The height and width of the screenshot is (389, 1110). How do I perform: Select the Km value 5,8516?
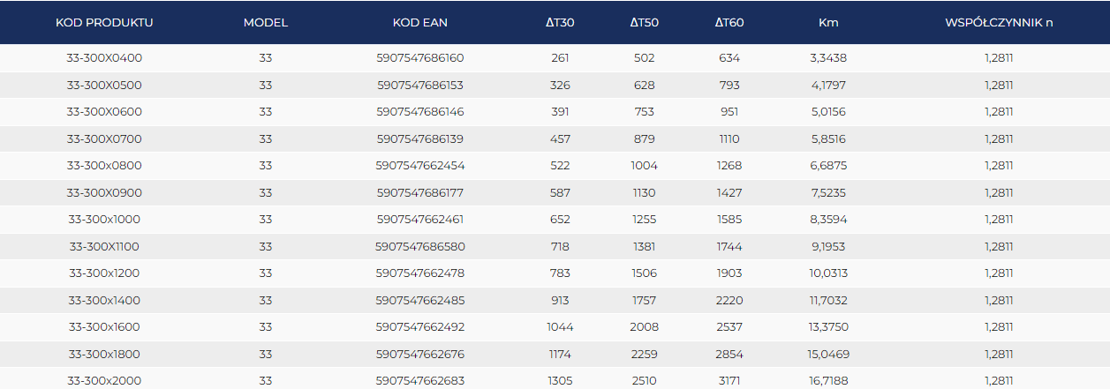pos(828,138)
